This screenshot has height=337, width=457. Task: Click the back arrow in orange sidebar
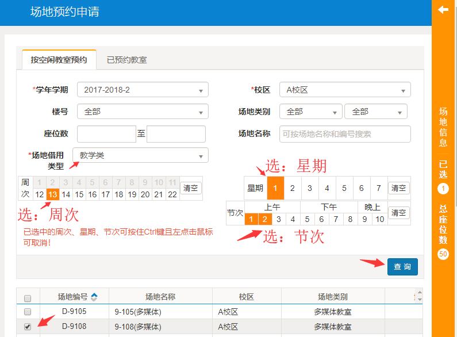click(443, 10)
